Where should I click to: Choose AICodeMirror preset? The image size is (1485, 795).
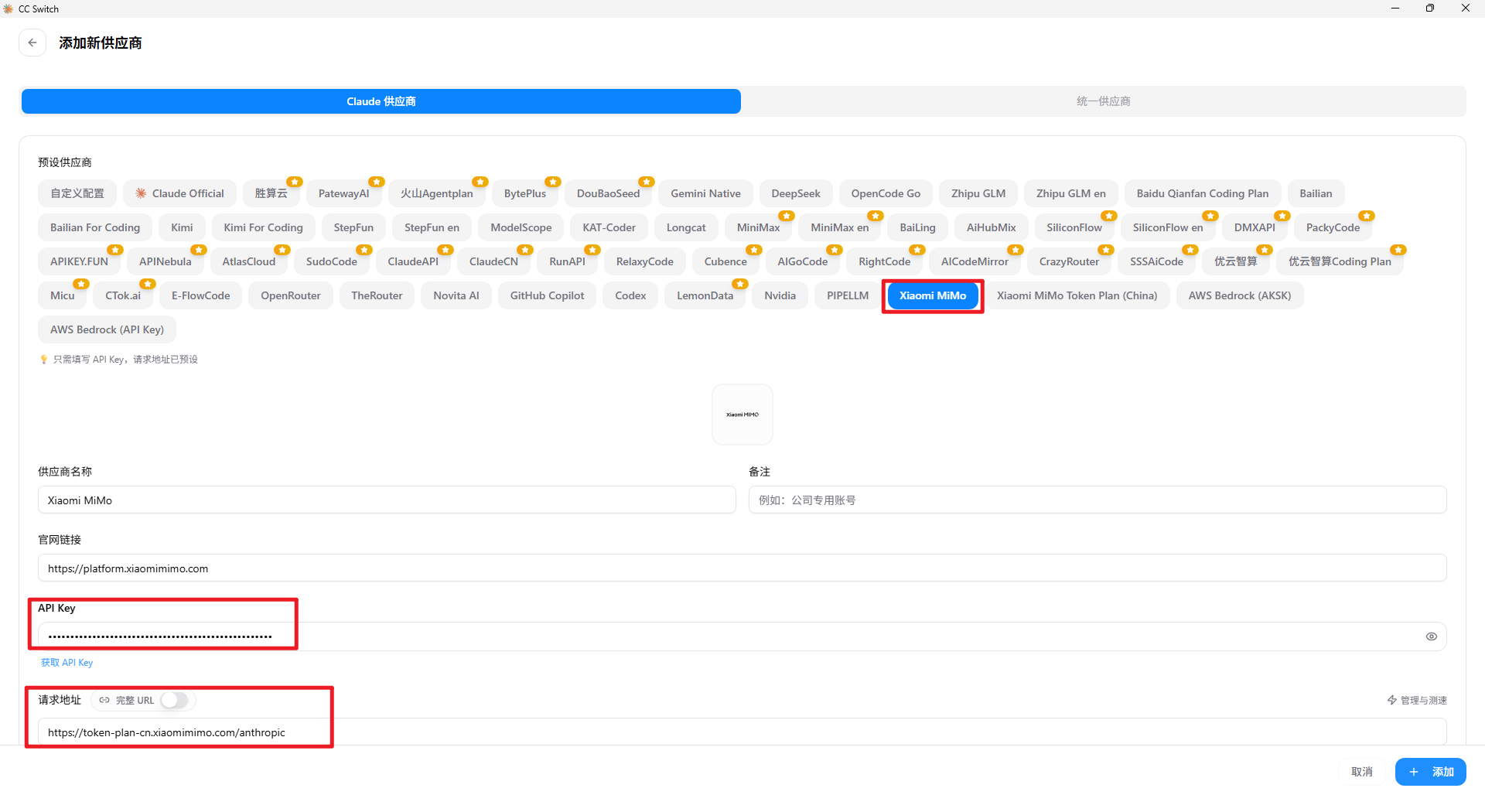click(x=975, y=261)
